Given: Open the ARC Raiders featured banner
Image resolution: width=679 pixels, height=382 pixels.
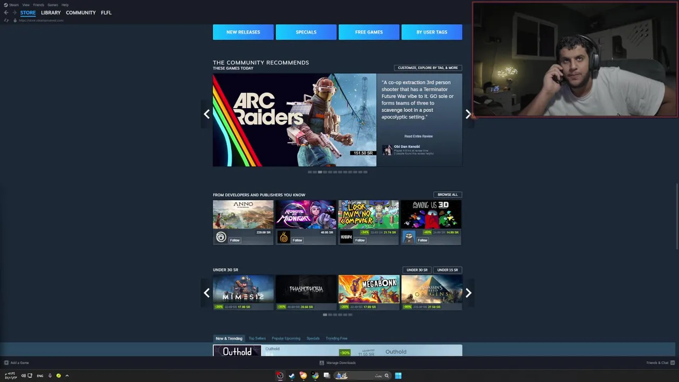Looking at the screenshot, I should pos(294,120).
